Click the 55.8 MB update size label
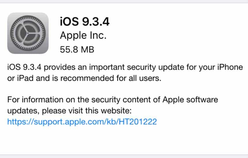 pyautogui.click(x=77, y=49)
